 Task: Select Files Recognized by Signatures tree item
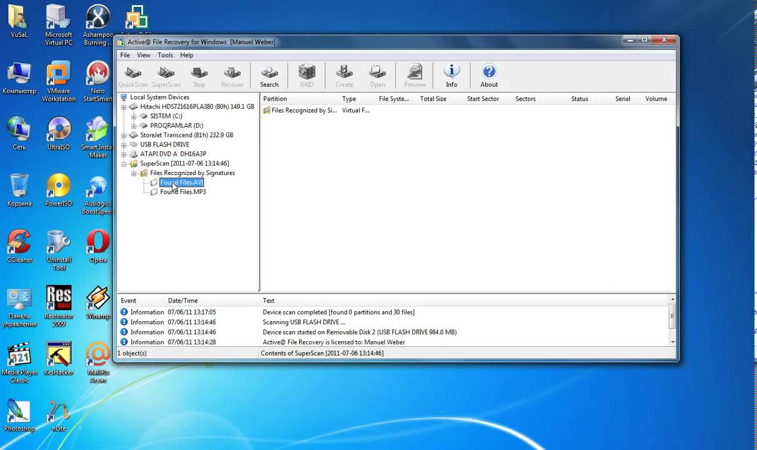(192, 173)
